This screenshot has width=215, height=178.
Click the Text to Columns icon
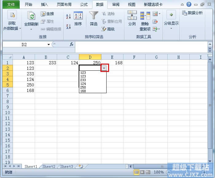(132, 15)
